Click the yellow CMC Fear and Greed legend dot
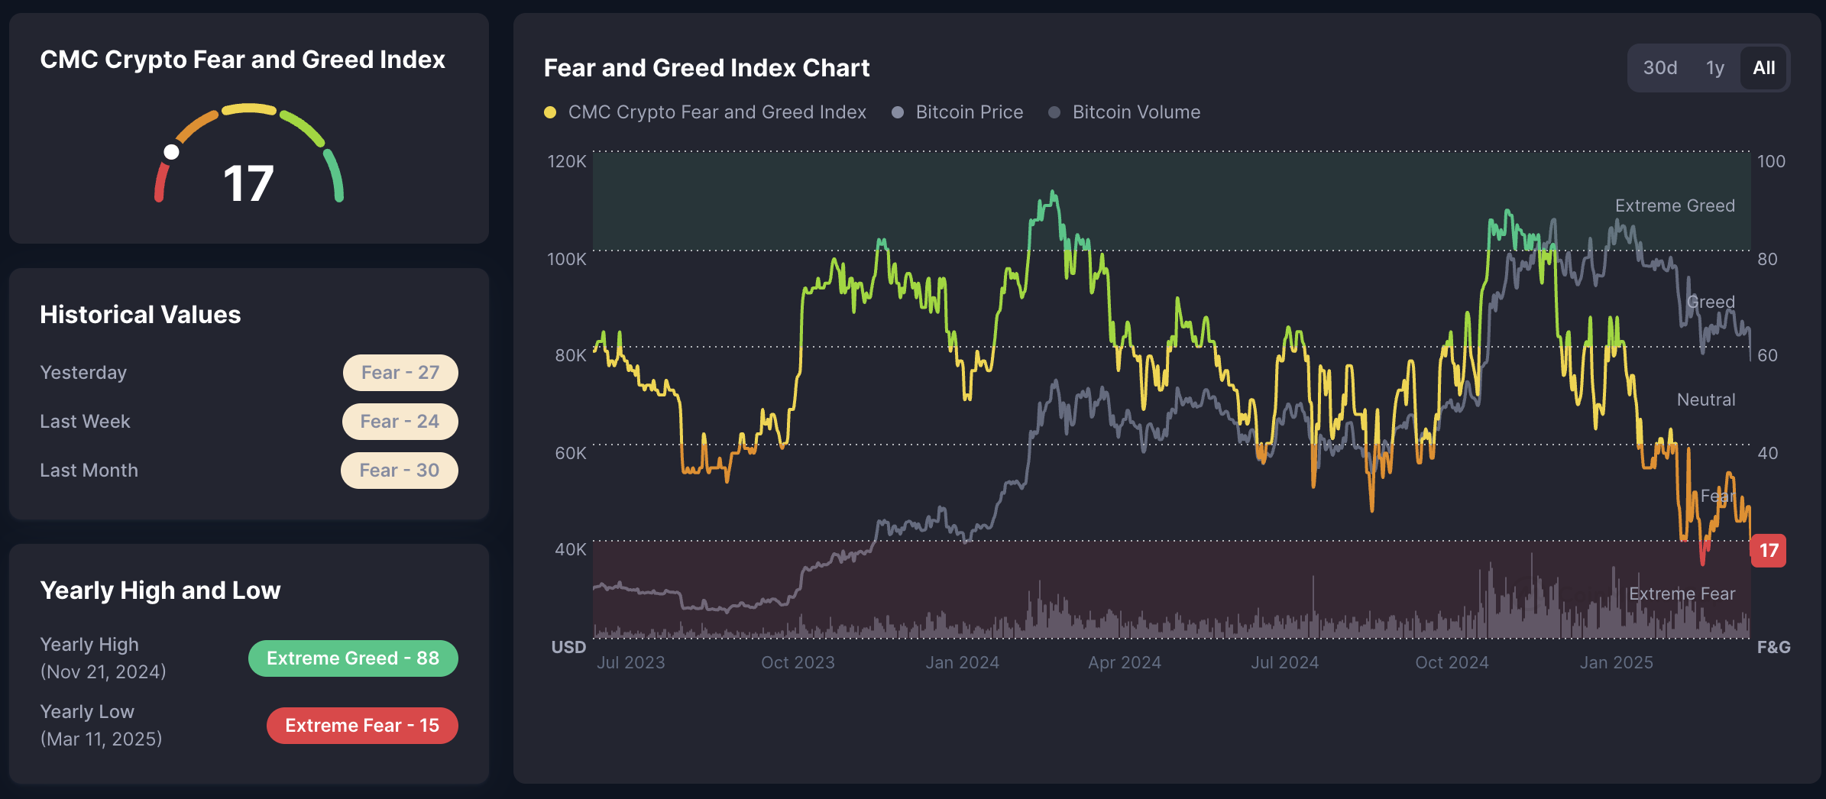This screenshot has width=1826, height=799. pyautogui.click(x=550, y=112)
